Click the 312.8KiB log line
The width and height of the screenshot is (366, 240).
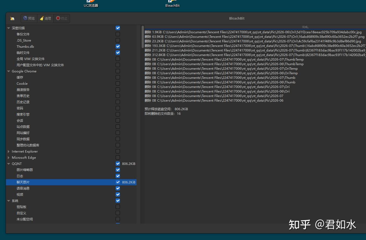[x=255, y=55]
